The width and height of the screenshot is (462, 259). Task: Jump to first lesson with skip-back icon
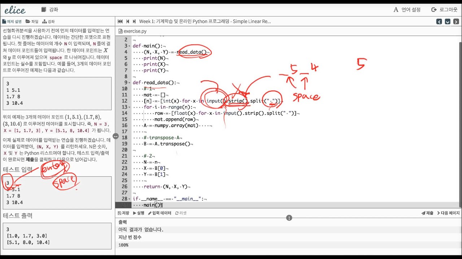coord(120,22)
